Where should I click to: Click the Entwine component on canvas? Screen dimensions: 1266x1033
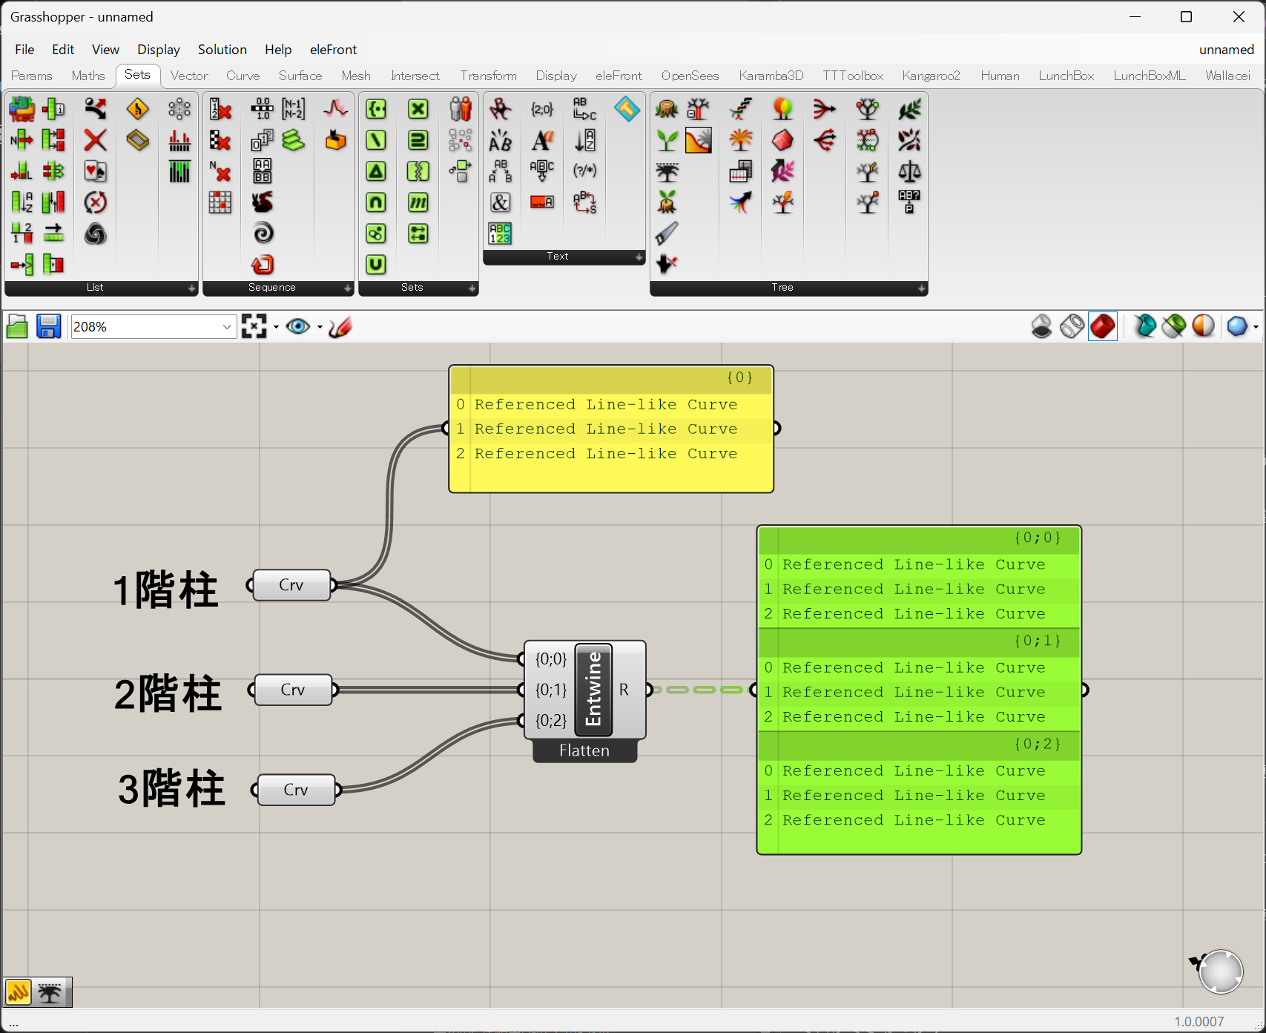click(593, 690)
